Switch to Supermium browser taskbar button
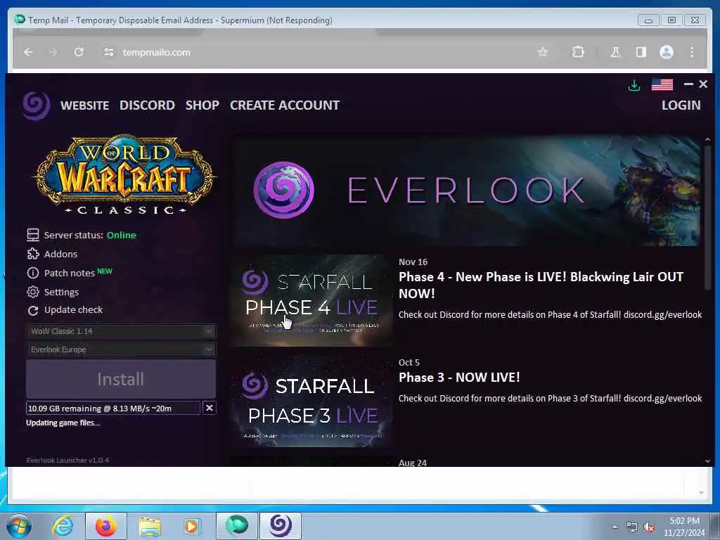720x540 pixels. tap(237, 526)
